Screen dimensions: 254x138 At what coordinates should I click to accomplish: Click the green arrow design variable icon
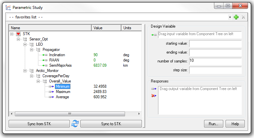click(153, 35)
